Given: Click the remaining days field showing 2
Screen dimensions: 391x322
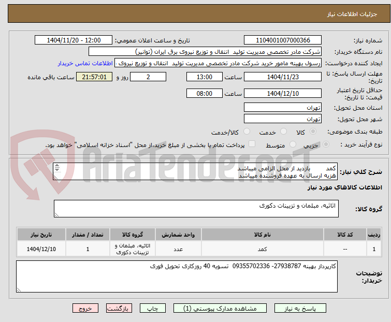Looking at the screenshot, I should 148,77.
